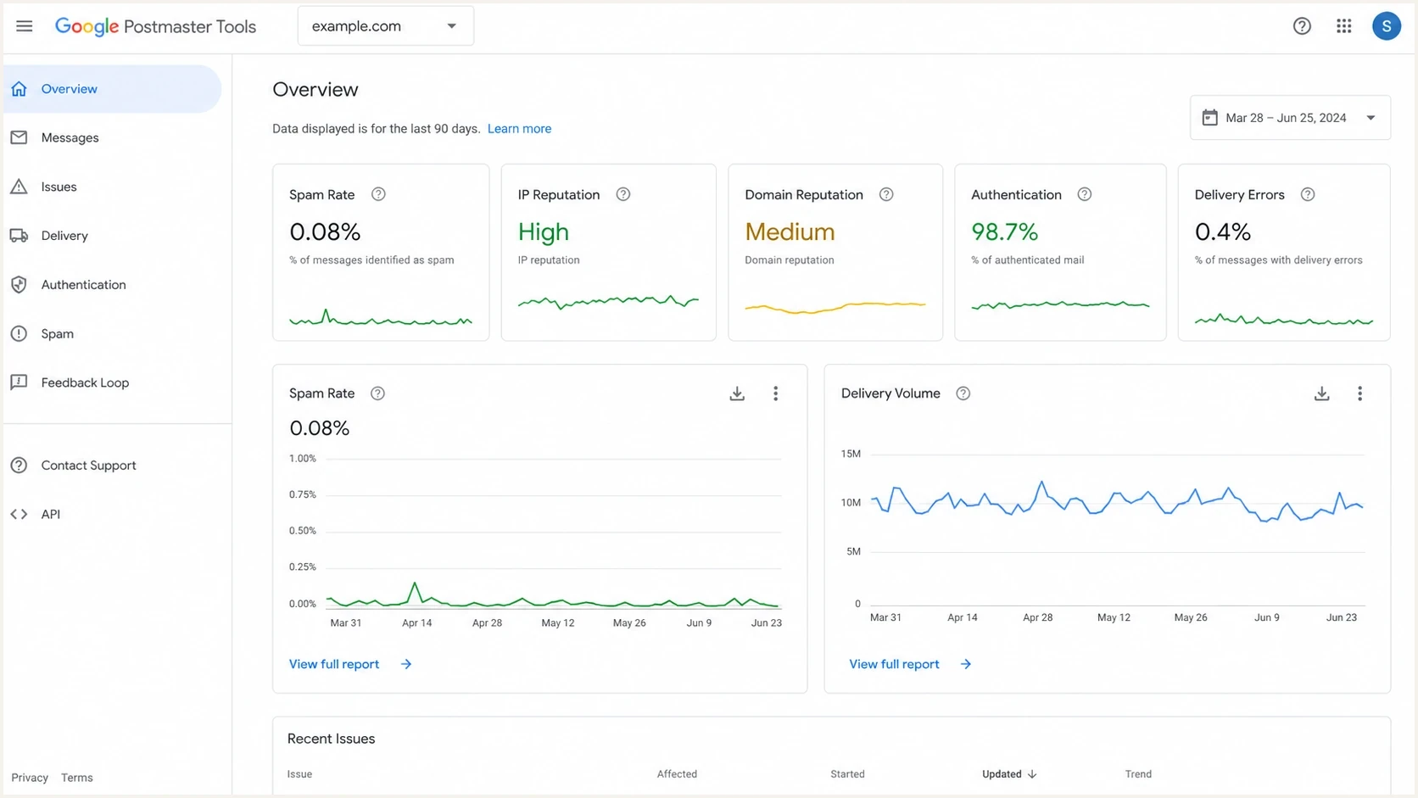
Task: Open Messages in sidebar
Action: point(111,137)
